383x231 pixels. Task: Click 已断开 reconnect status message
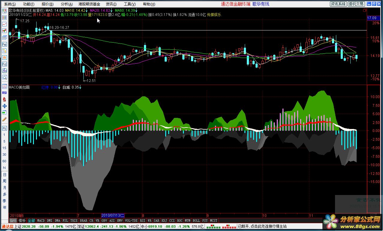[262, 226]
